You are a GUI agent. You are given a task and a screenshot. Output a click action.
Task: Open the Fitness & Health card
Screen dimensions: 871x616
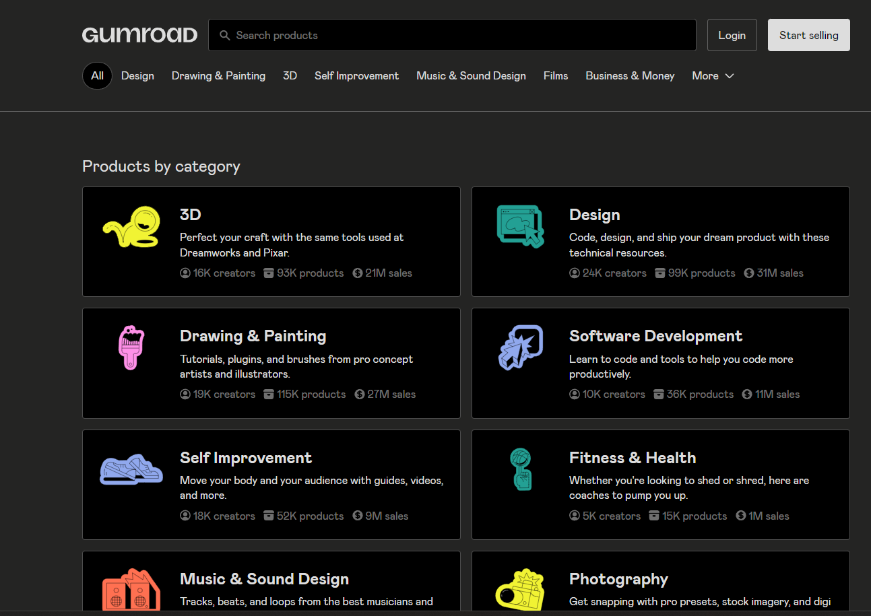coord(660,485)
